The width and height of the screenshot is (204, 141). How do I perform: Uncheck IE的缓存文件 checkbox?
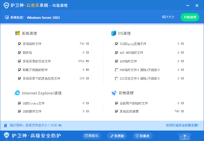pos(20,111)
